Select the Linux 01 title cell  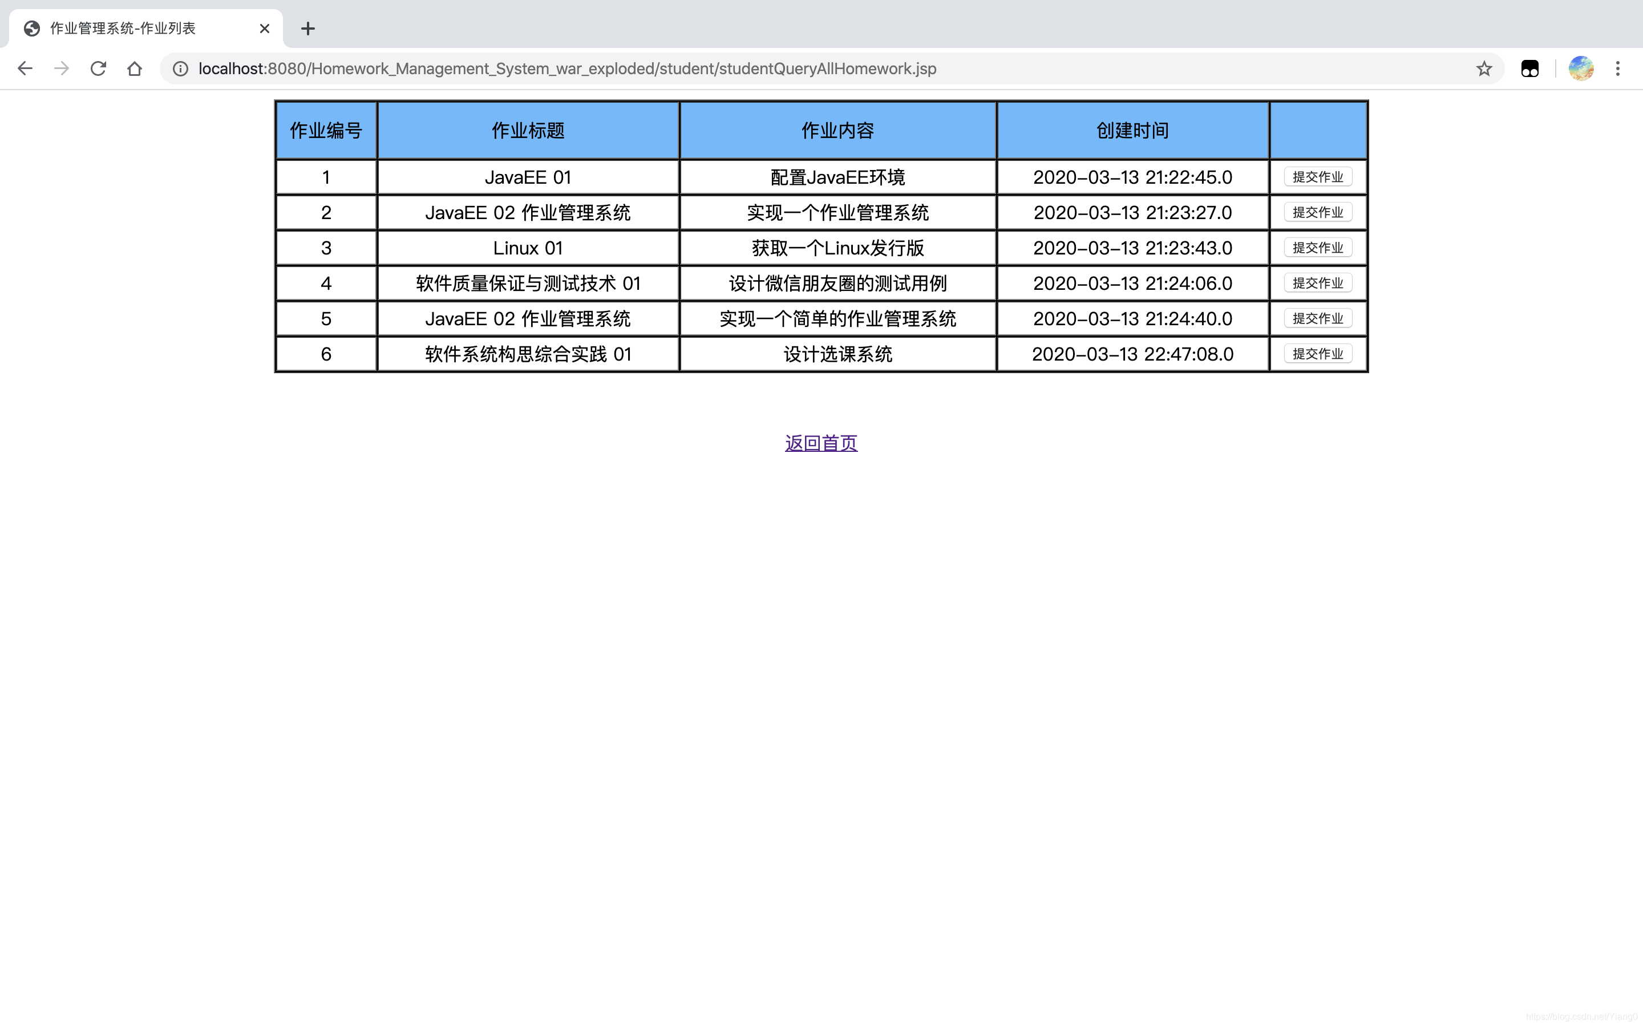tap(528, 248)
